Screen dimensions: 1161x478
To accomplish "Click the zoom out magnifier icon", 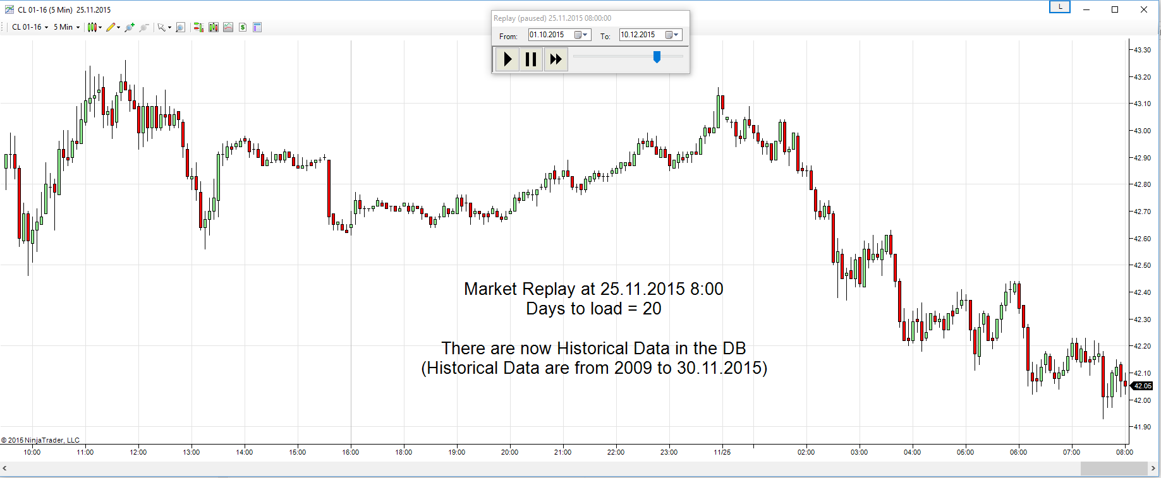I will [144, 27].
